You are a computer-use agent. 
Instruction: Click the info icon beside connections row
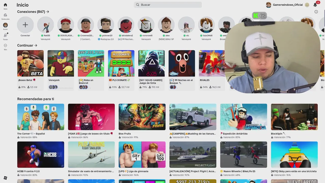coord(316,12)
